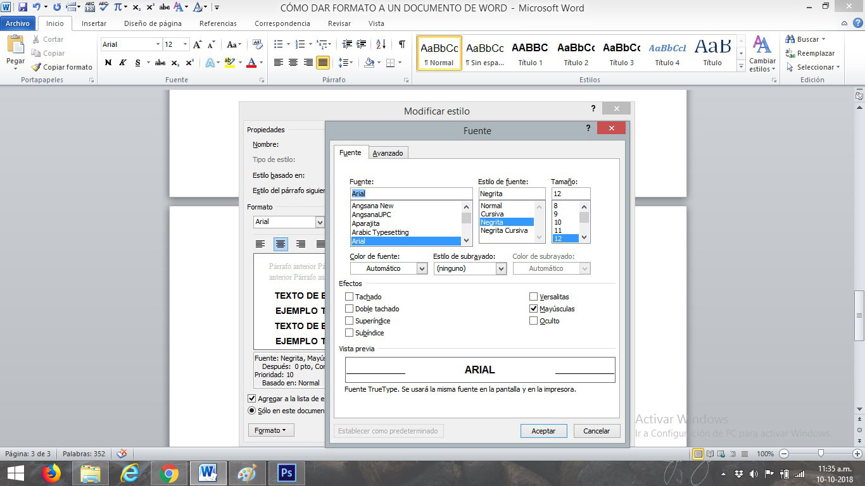Viewport: 865px width, 486px height.
Task: Apply the Título 1 style
Action: tap(530, 53)
